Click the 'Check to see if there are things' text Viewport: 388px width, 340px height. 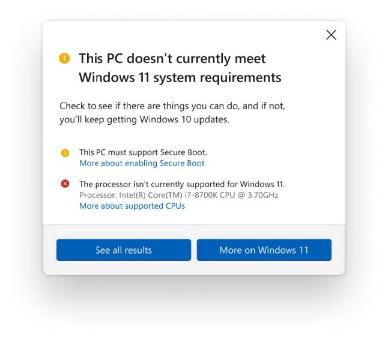(172, 106)
